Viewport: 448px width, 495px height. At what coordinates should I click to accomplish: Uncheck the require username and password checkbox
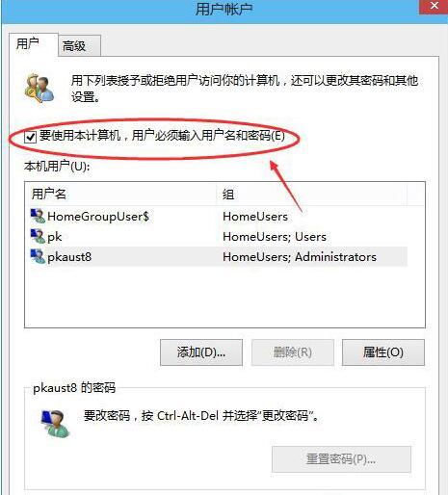(x=30, y=137)
